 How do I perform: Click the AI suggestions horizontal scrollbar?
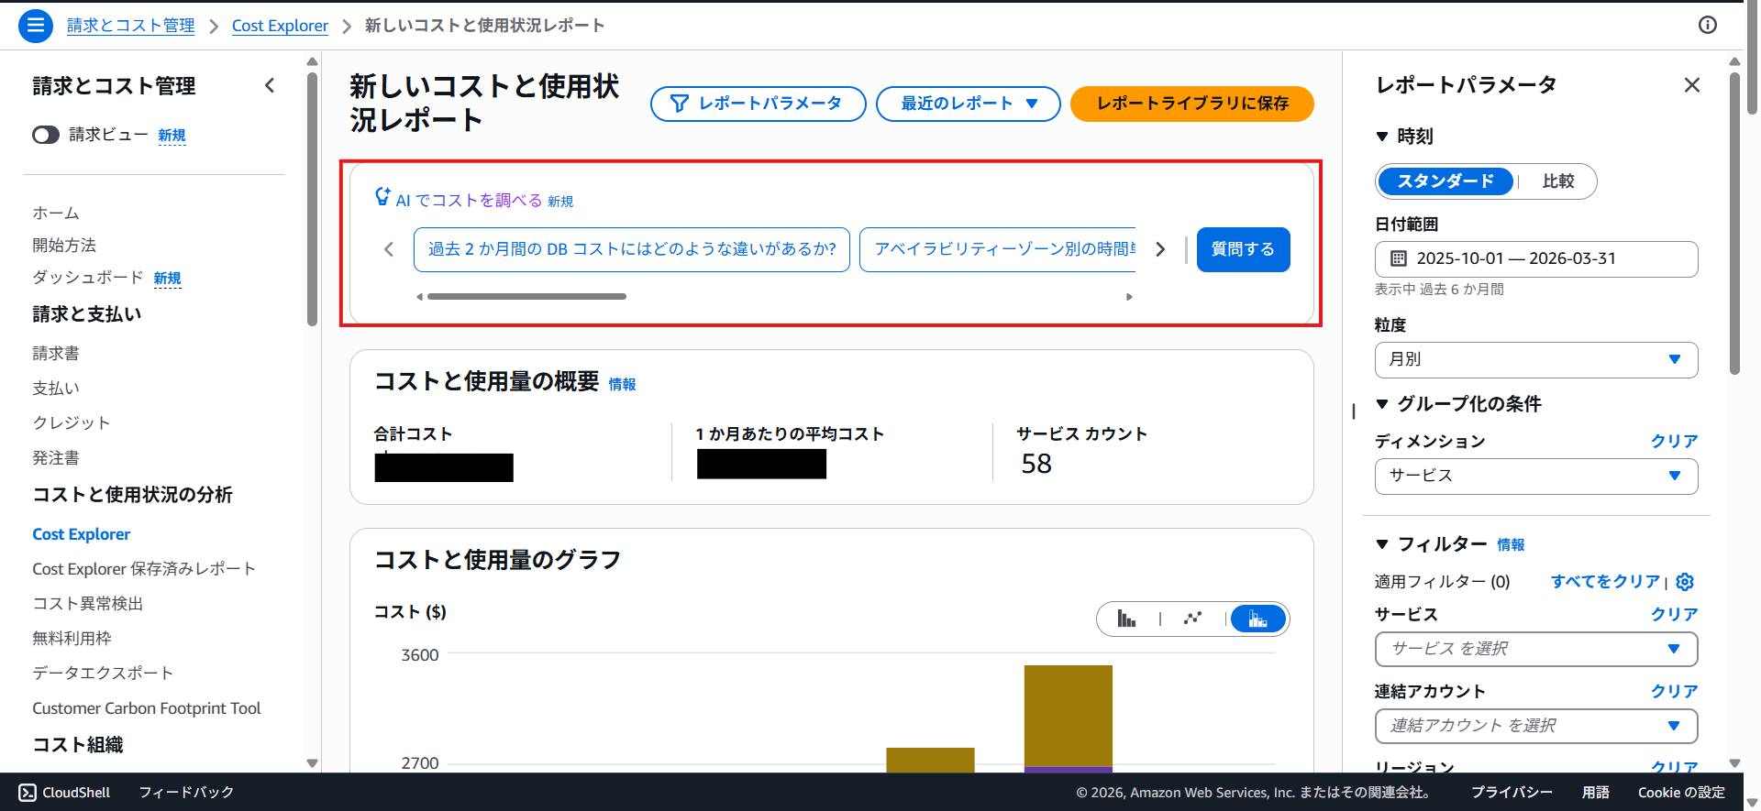pyautogui.click(x=526, y=297)
